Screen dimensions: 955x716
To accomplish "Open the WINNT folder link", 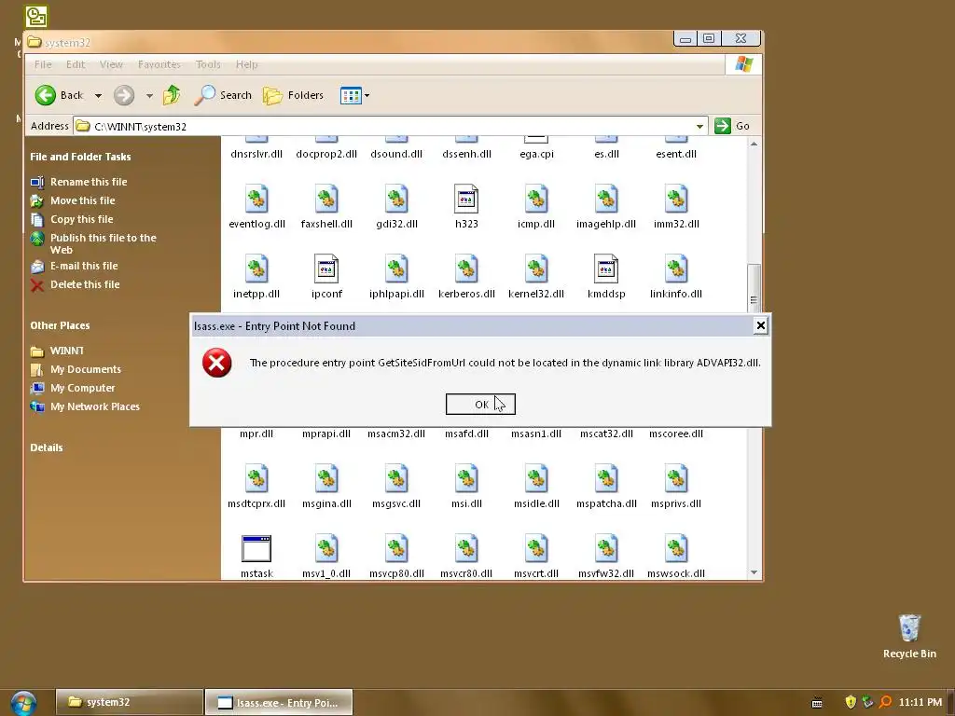I will [66, 351].
